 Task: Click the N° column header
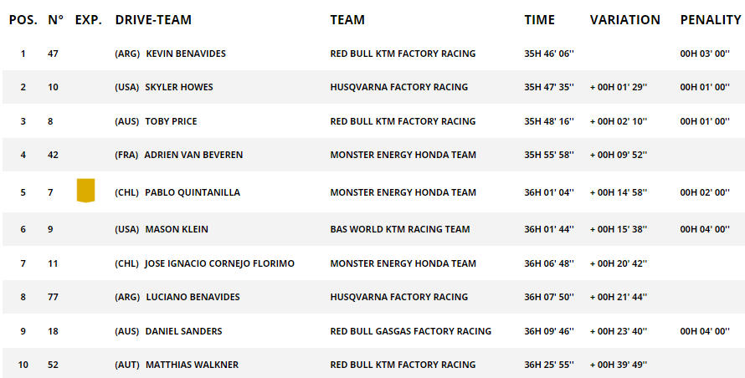click(55, 20)
